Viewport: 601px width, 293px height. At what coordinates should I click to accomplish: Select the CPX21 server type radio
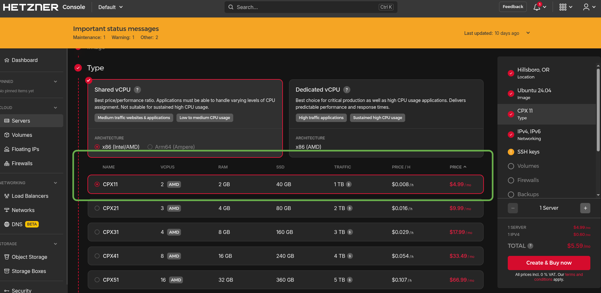click(x=97, y=208)
